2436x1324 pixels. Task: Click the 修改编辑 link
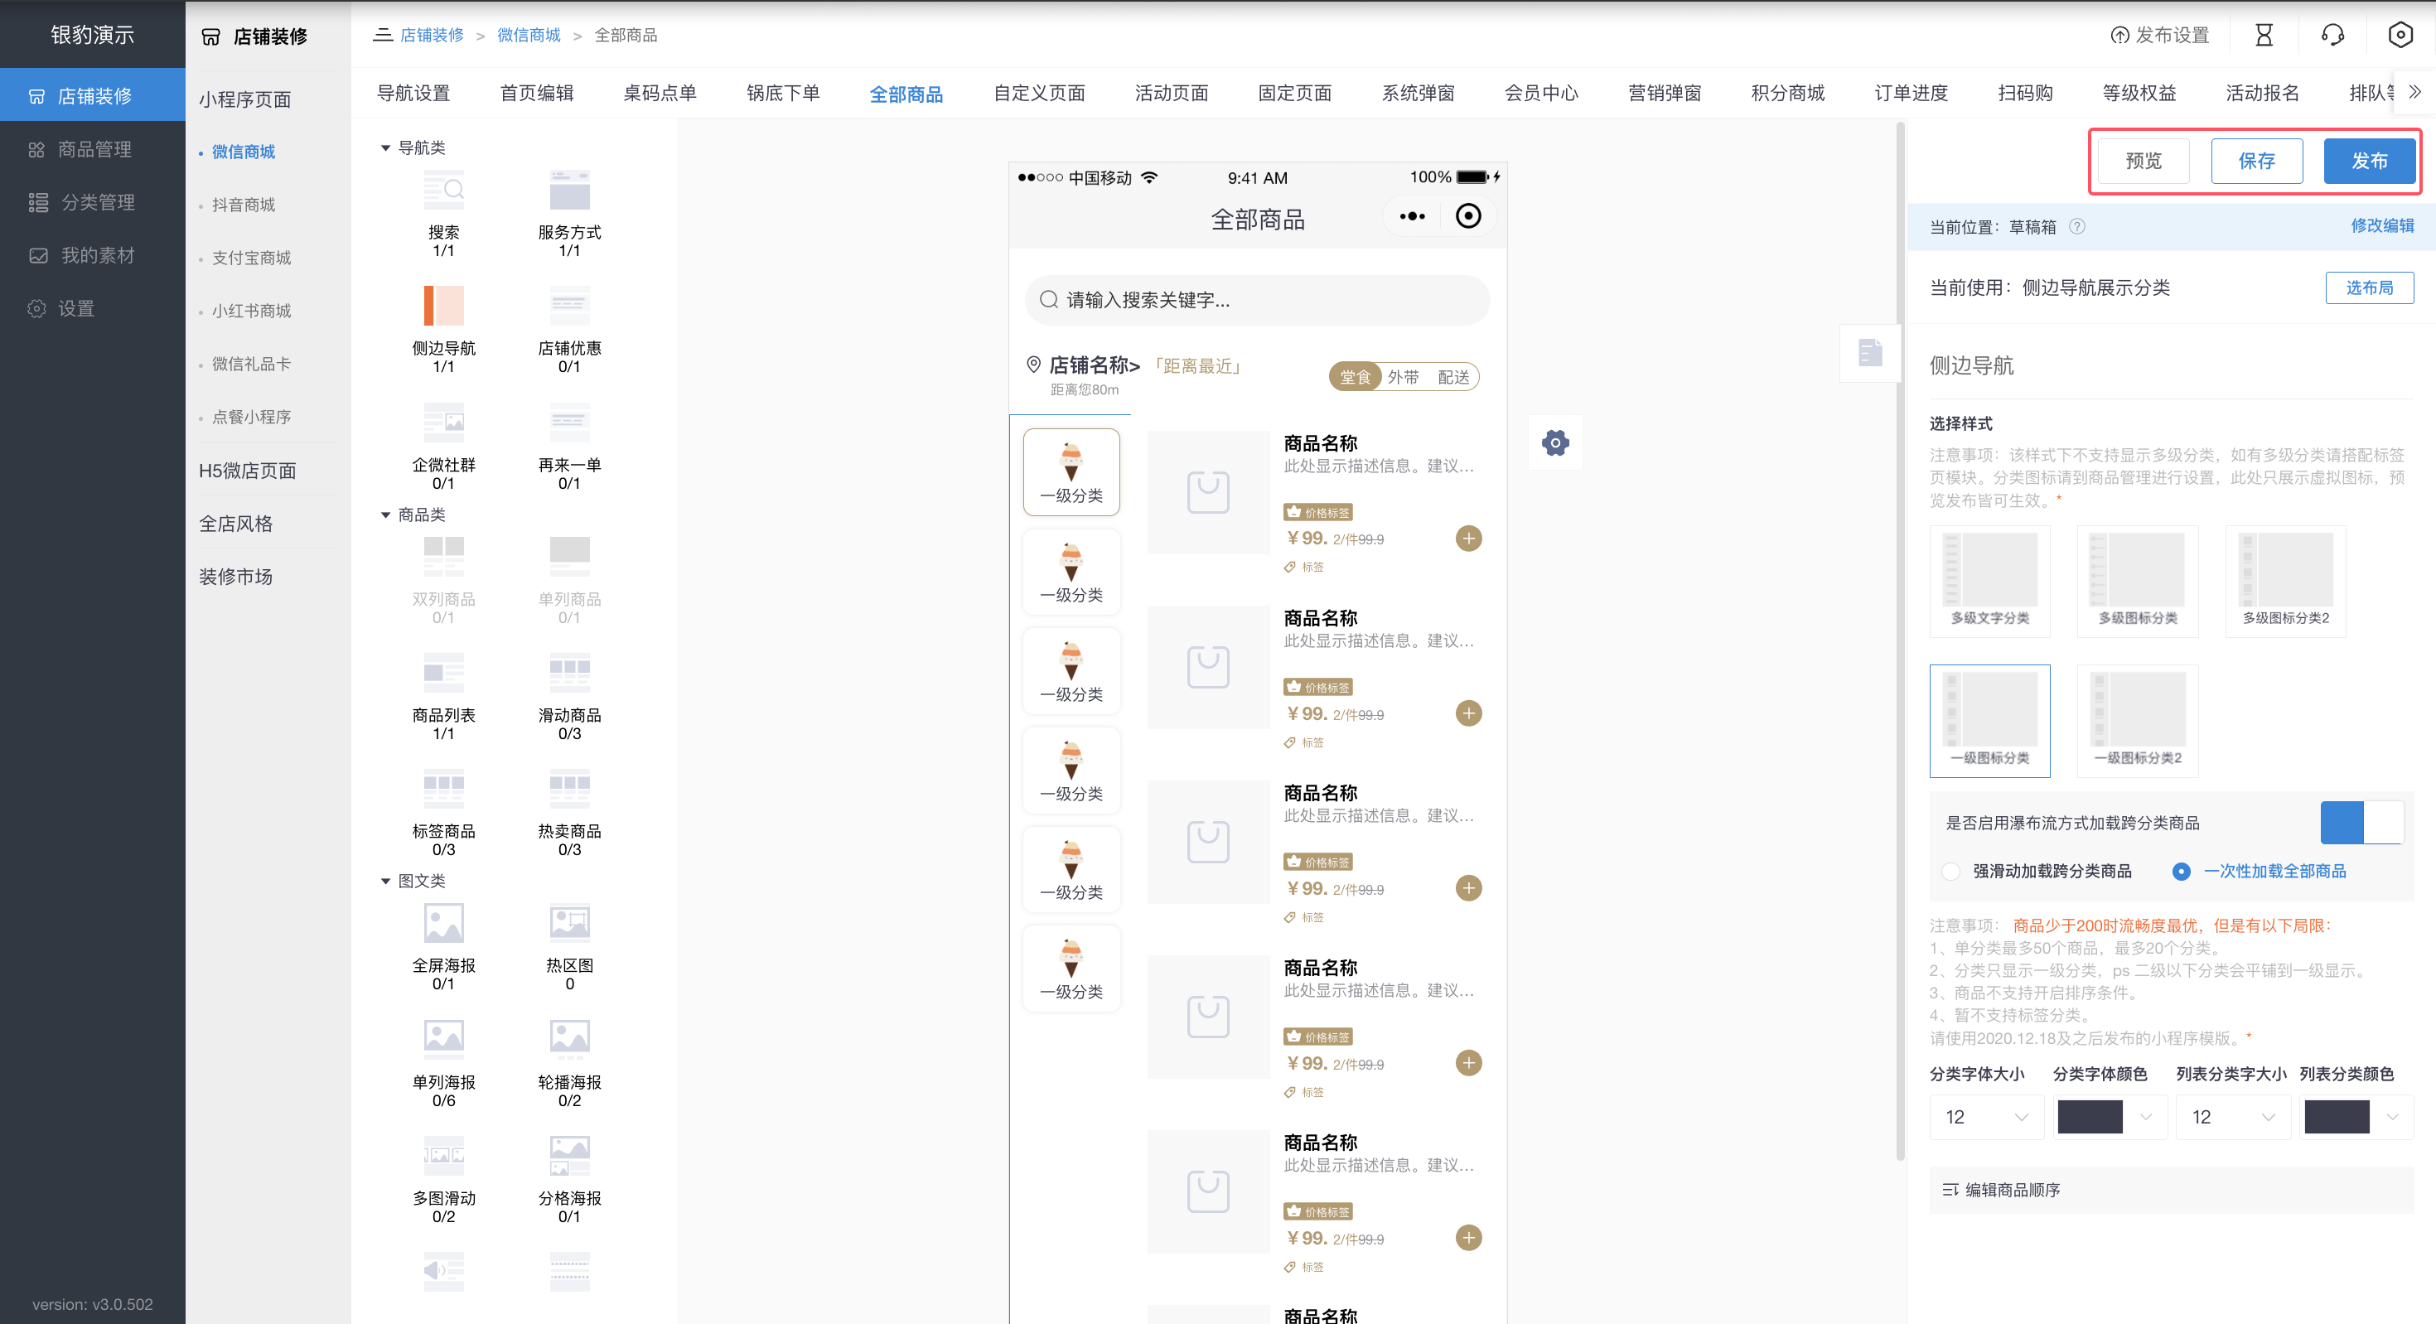coord(2382,226)
